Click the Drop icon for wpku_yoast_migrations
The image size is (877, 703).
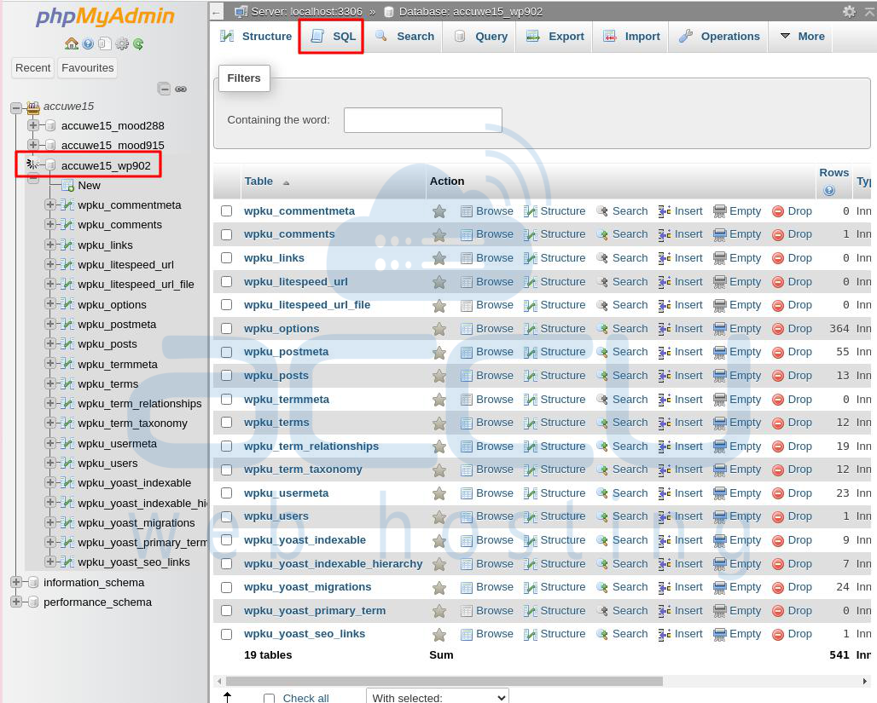click(x=777, y=587)
